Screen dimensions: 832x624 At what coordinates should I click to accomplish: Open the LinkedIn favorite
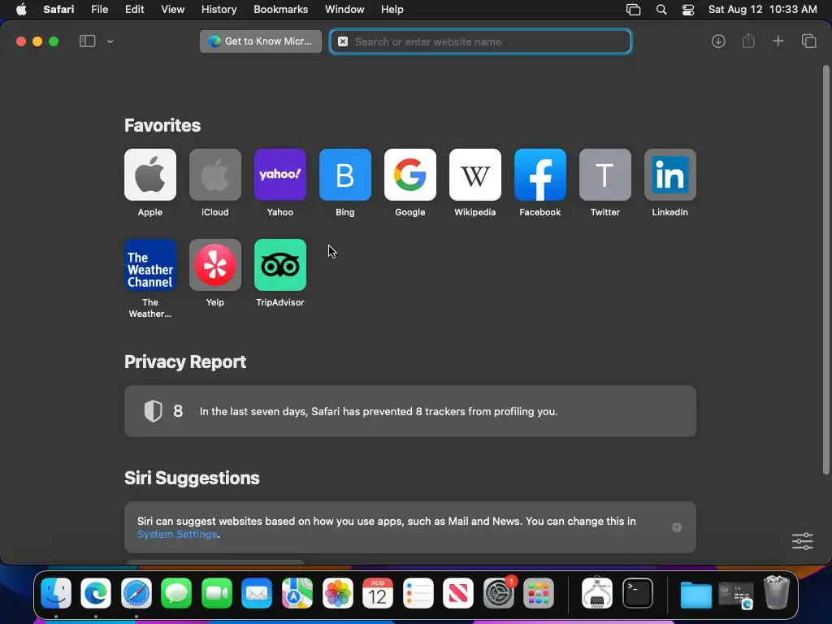point(670,175)
